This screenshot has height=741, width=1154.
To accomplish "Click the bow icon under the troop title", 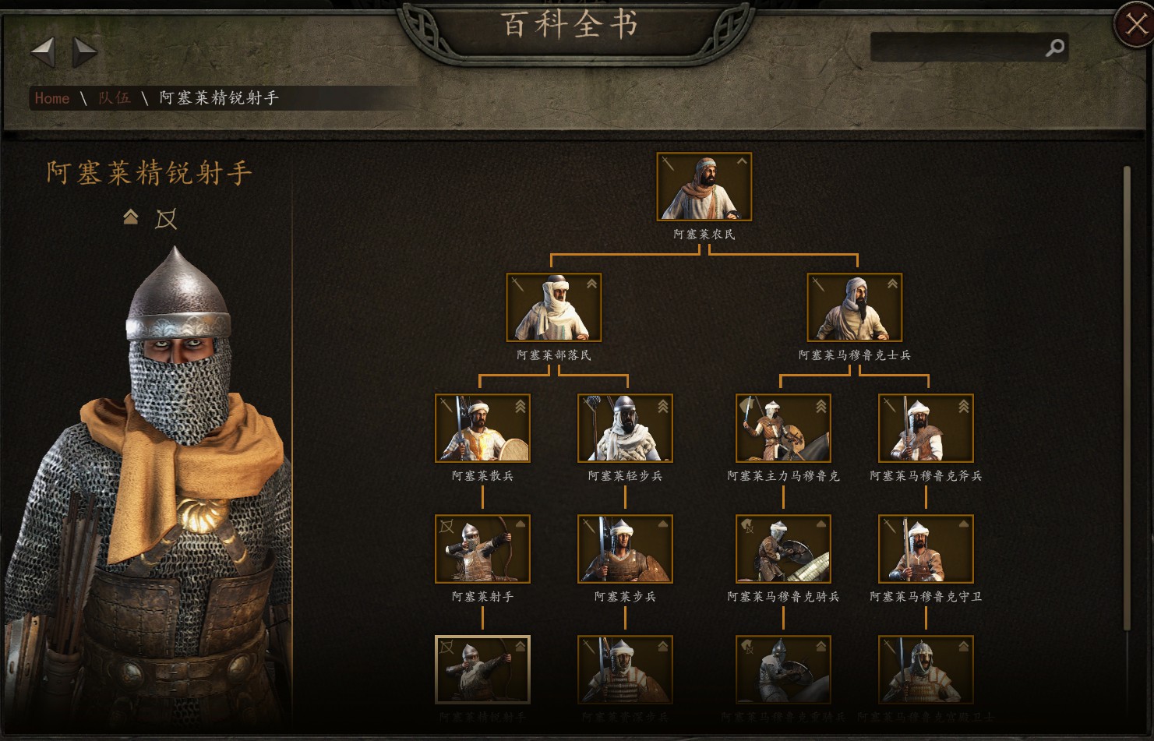I will click(x=166, y=219).
